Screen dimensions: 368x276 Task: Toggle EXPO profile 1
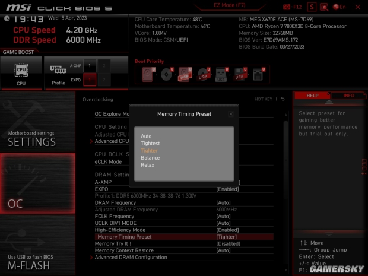pyautogui.click(x=90, y=80)
